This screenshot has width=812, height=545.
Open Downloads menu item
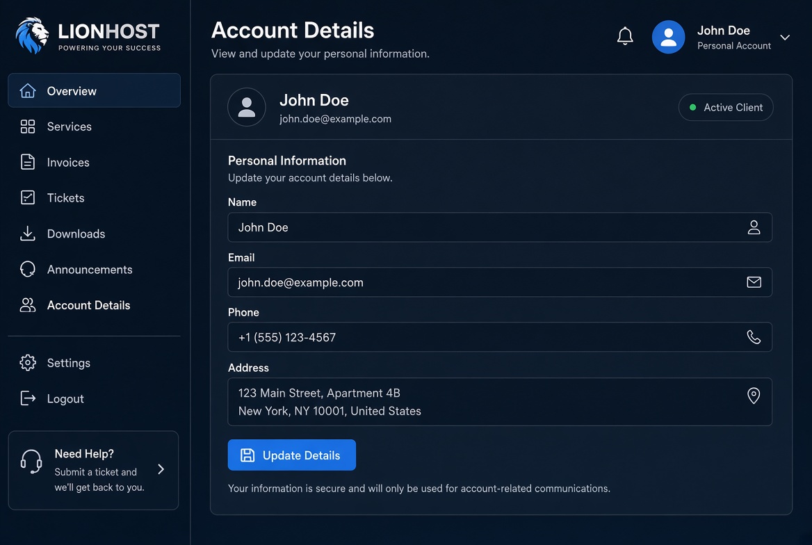pyautogui.click(x=95, y=234)
